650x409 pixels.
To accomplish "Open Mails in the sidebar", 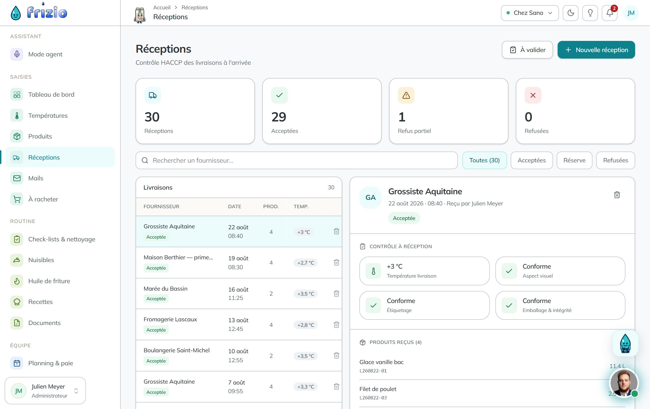I will click(x=60, y=178).
